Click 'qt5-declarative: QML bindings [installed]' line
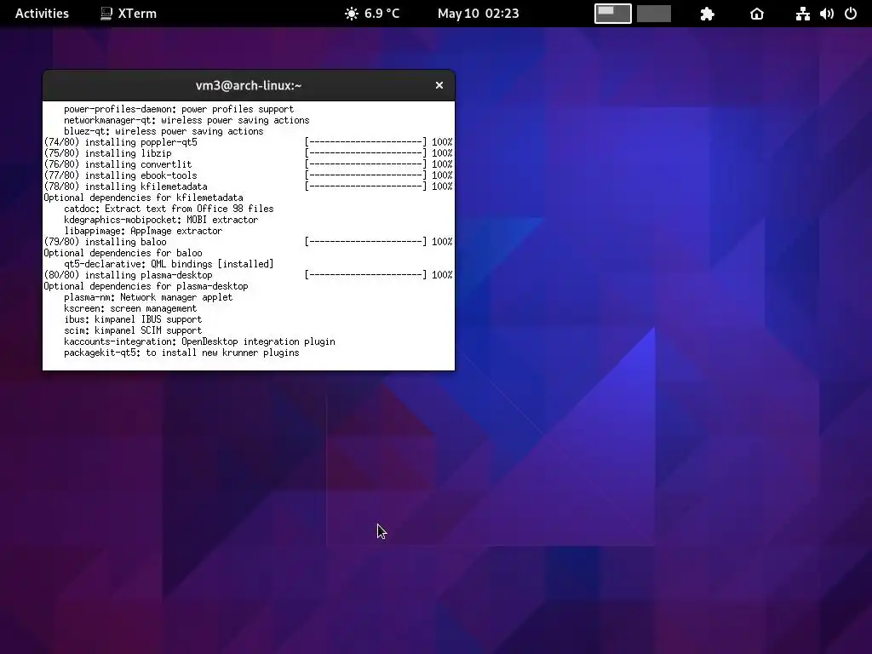Image resolution: width=872 pixels, height=654 pixels. tap(169, 264)
